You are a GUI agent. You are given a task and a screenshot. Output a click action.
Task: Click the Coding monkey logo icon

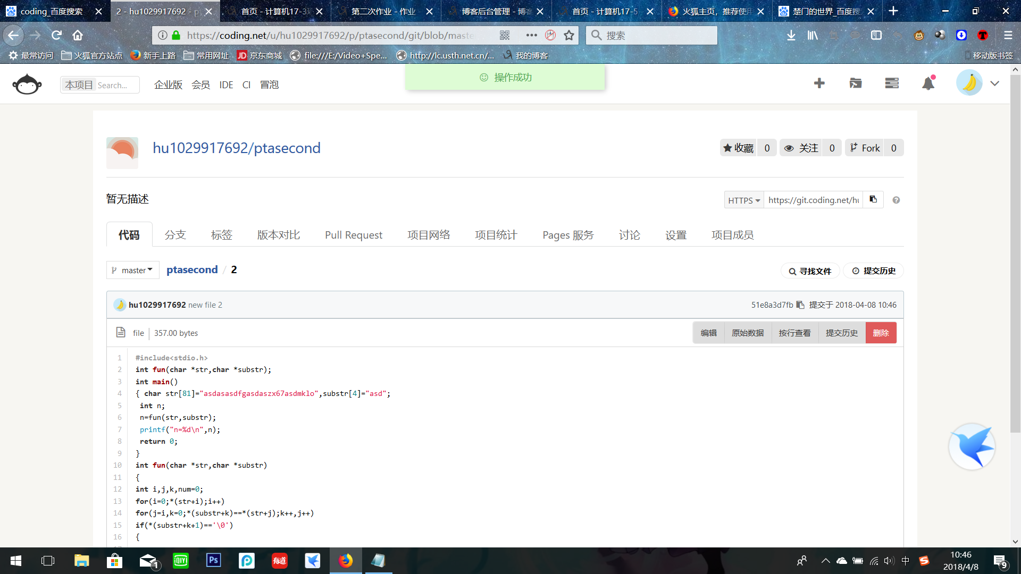(27, 85)
